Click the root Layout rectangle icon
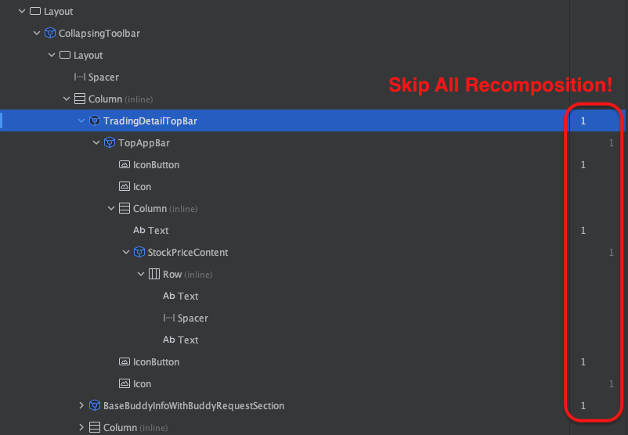 [x=35, y=11]
